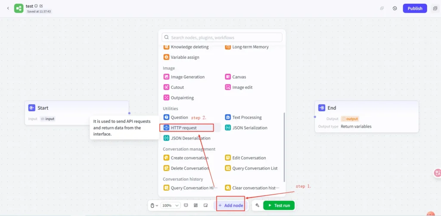This screenshot has height=216, width=441.
Task: Click the debug wrench icon near Test run
Action: click(258, 205)
